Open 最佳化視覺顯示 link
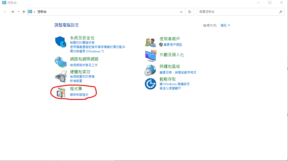 pyautogui.click(x=170, y=88)
